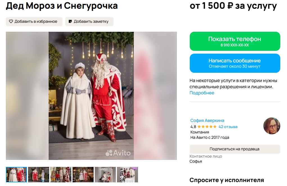Image resolution: width=287 pixels, height=186 pixels.
Task: Open the seller's round avatar photo
Action: [272, 126]
